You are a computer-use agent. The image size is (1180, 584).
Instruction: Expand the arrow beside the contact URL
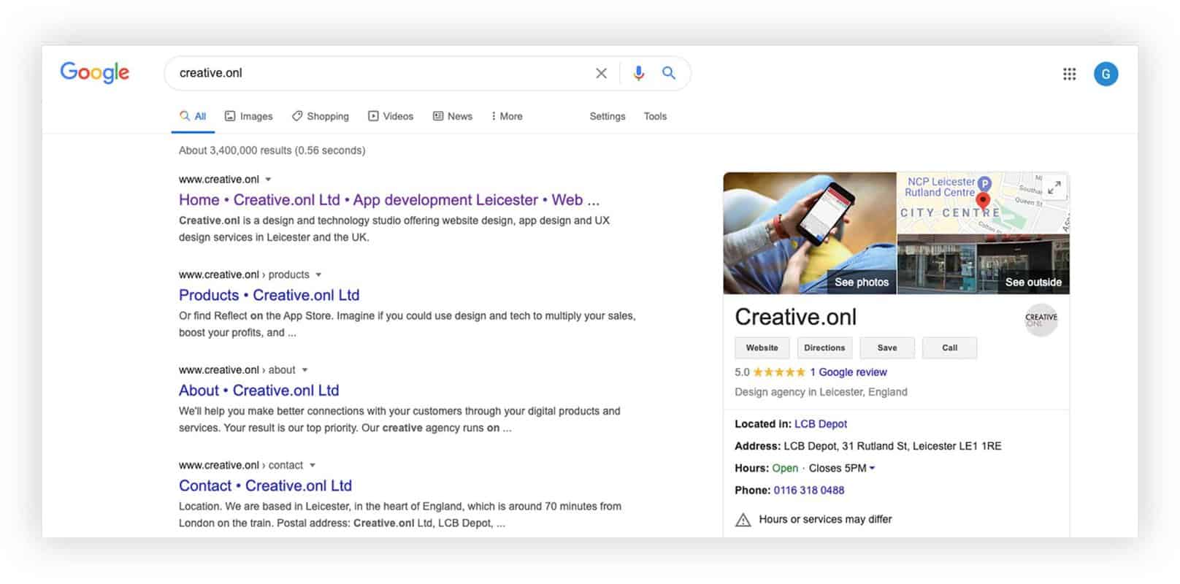[x=313, y=466]
